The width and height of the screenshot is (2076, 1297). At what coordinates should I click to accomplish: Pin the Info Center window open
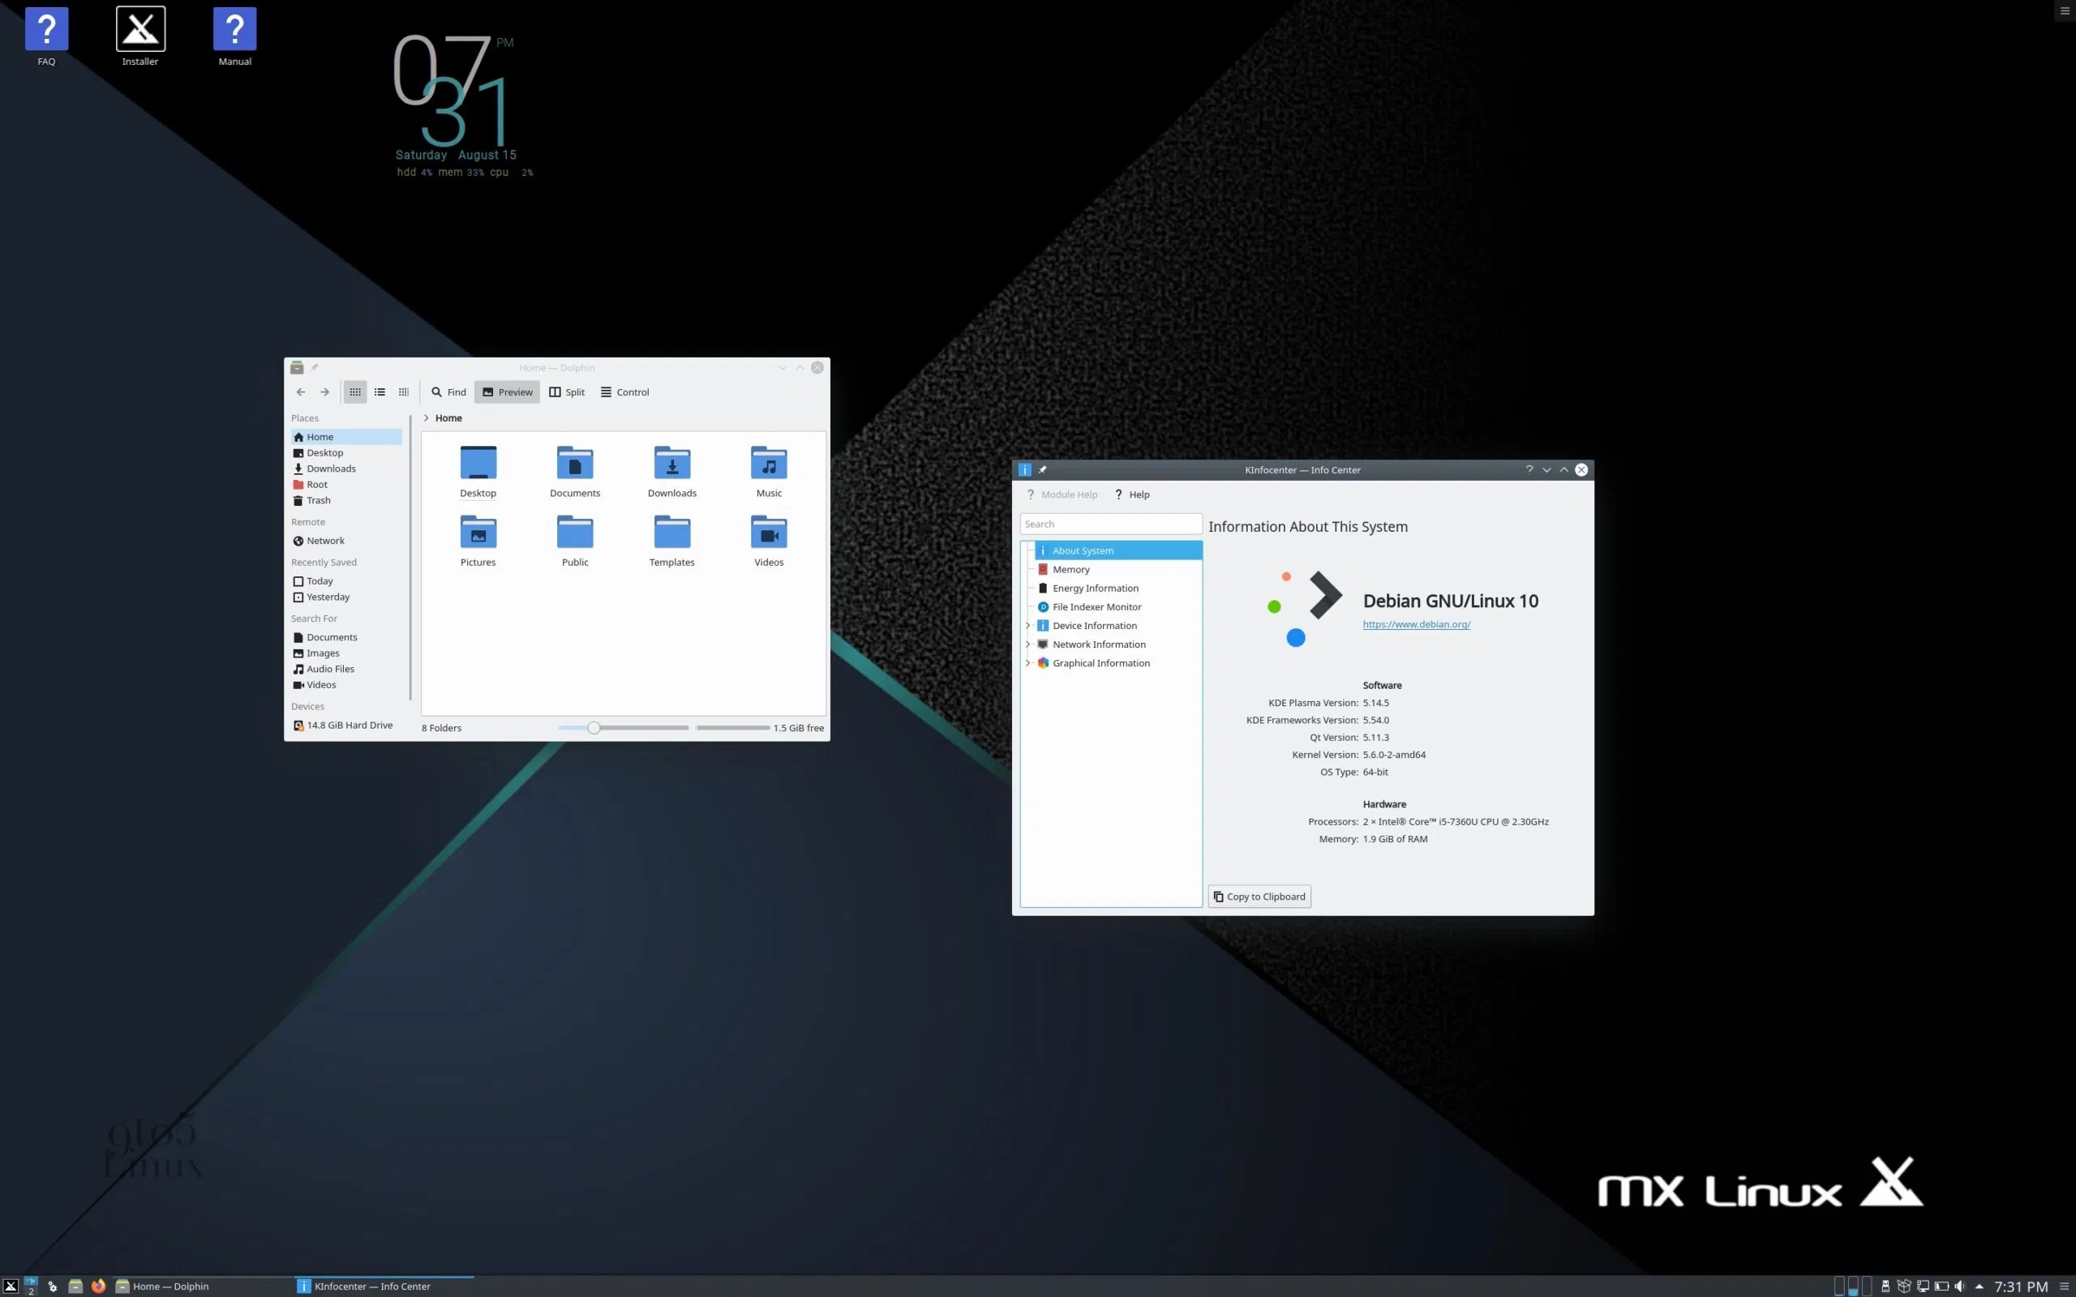1043,469
